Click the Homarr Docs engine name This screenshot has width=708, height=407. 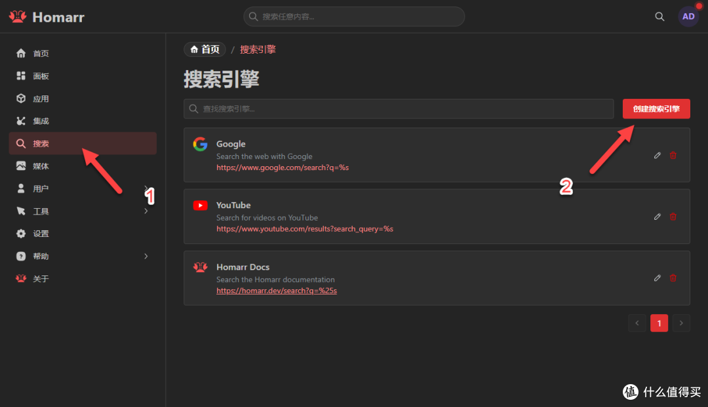pyautogui.click(x=243, y=267)
